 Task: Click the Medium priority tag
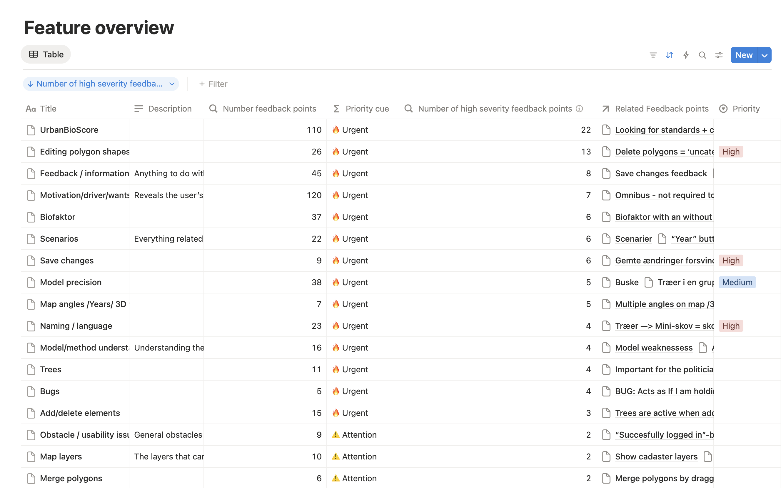click(737, 282)
